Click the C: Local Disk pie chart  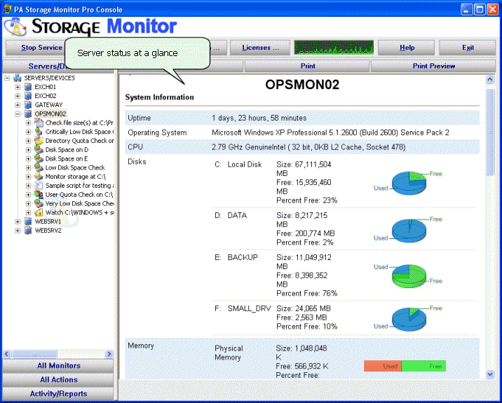409,183
